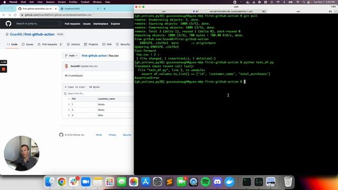Focus the GitHub search box

point(38,23)
